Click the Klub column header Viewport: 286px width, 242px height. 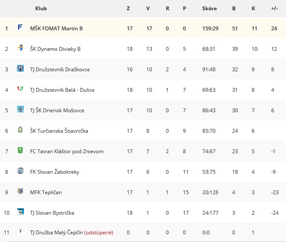click(x=41, y=9)
